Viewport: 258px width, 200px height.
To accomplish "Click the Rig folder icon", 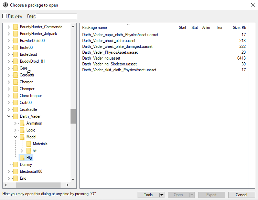I will [x=22, y=158].
